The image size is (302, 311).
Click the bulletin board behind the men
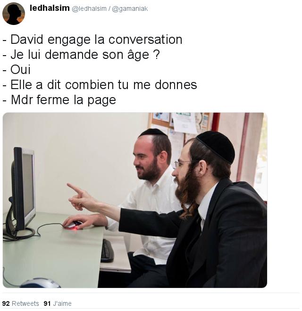180,123
